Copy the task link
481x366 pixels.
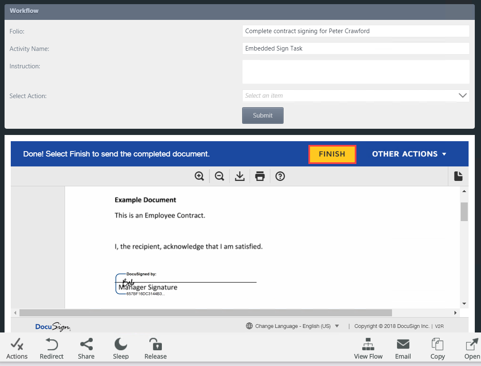[x=438, y=349]
